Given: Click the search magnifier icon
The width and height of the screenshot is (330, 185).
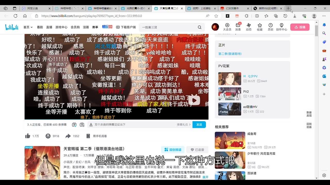Looking at the screenshot, I should click(200, 27).
